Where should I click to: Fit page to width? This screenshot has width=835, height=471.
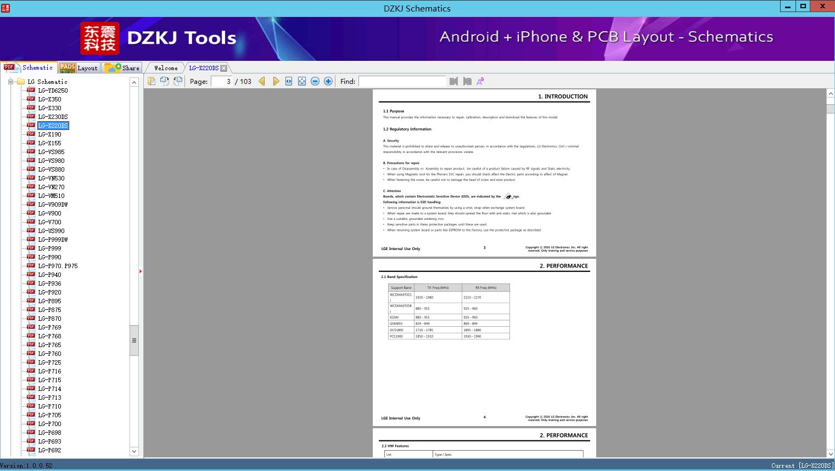289,81
